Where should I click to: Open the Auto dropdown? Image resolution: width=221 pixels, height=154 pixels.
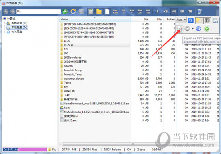(181, 20)
